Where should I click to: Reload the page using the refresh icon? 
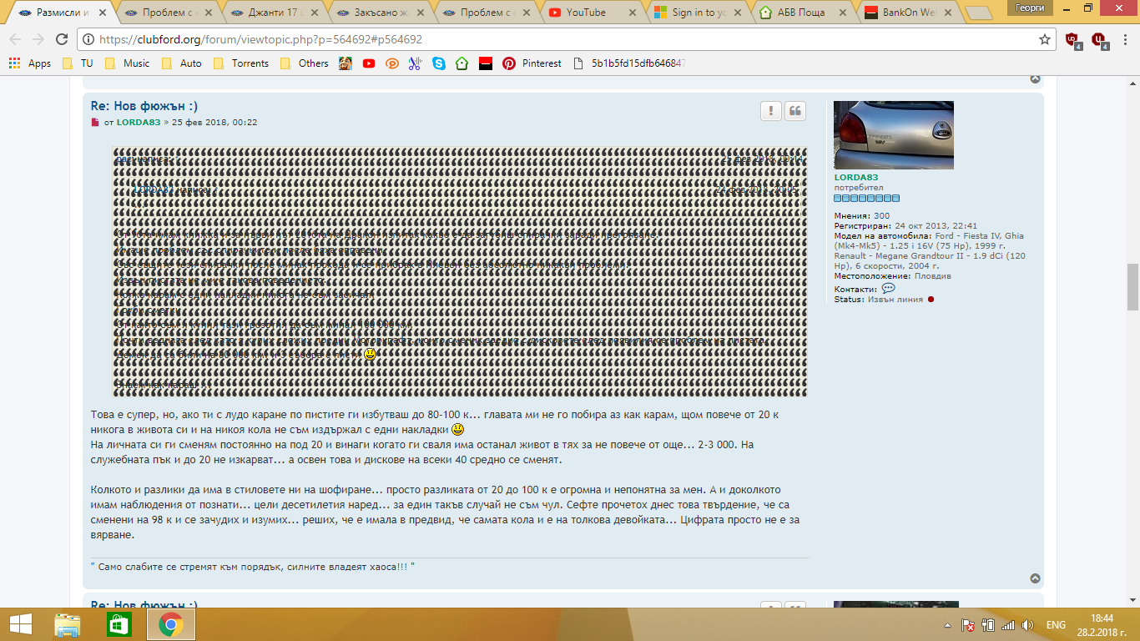(x=61, y=39)
